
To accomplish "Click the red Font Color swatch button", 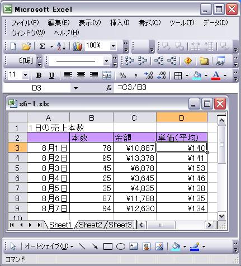I will tap(216, 75).
